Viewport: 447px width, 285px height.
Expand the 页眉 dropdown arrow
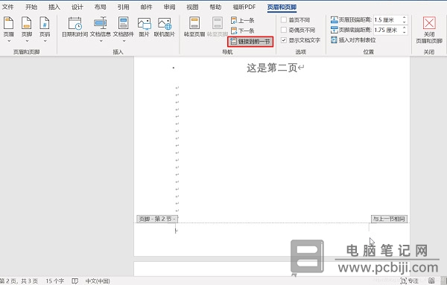(8, 41)
